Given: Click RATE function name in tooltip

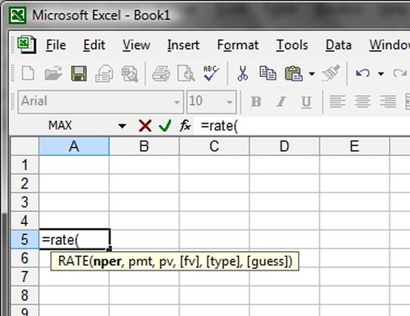Looking at the screenshot, I should pyautogui.click(x=74, y=261).
